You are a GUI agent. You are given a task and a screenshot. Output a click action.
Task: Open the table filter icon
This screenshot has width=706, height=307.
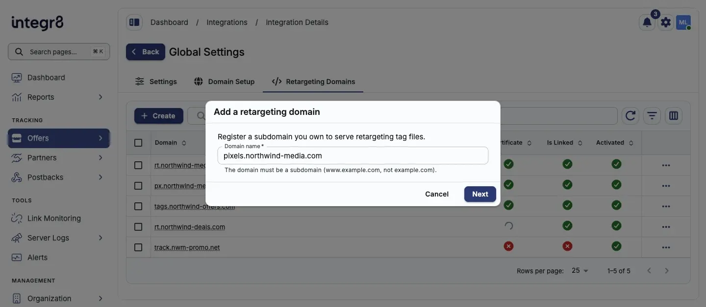pos(652,116)
